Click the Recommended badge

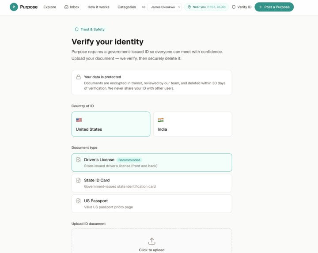coord(129,160)
